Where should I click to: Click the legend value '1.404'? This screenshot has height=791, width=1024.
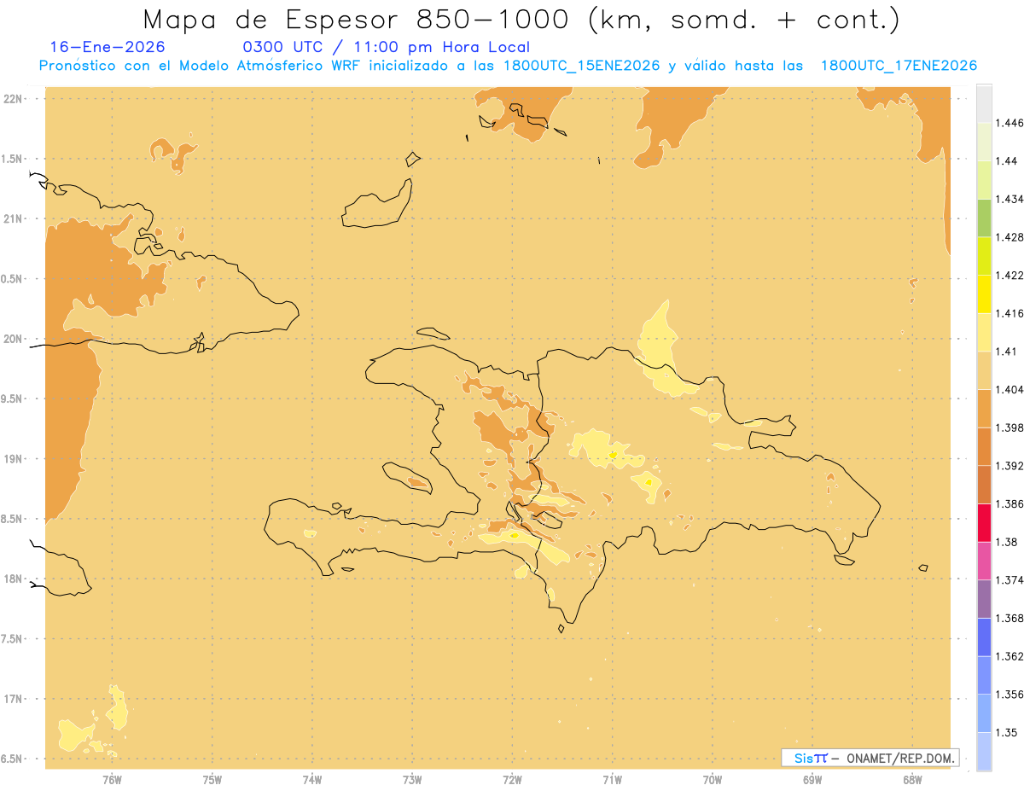[x=1009, y=389]
